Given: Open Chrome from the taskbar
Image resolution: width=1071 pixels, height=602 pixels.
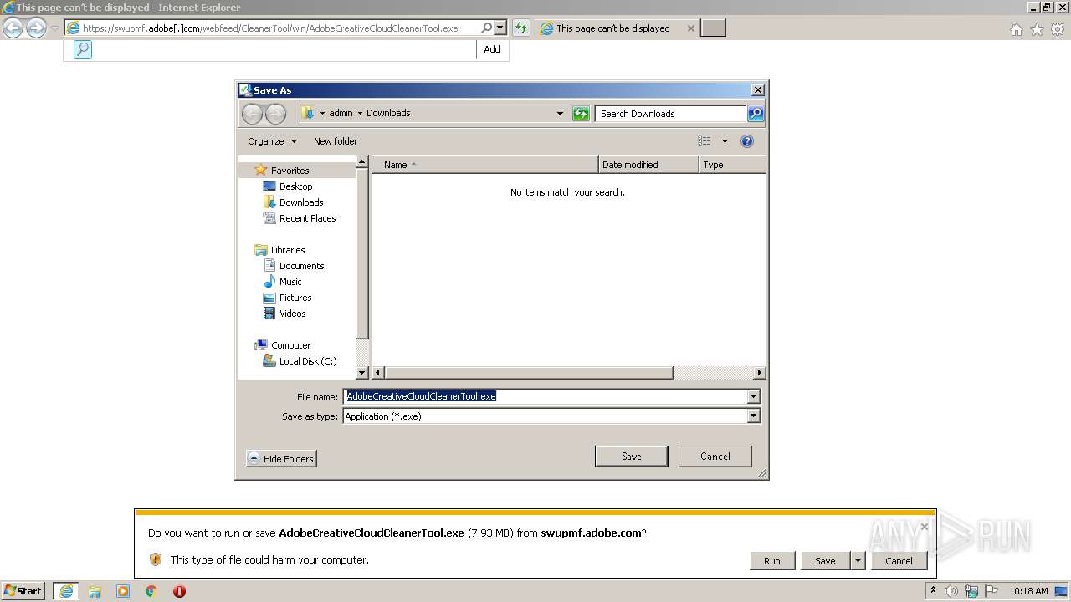Looking at the screenshot, I should [x=151, y=591].
